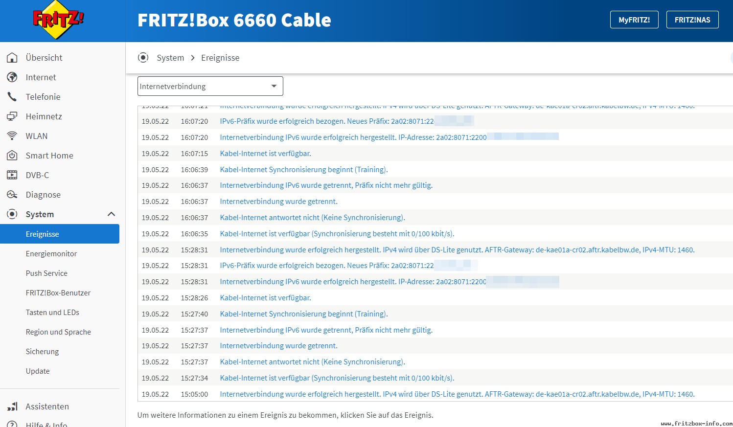Open the Internetverbindung filter dropdown
733x427 pixels.
point(210,86)
